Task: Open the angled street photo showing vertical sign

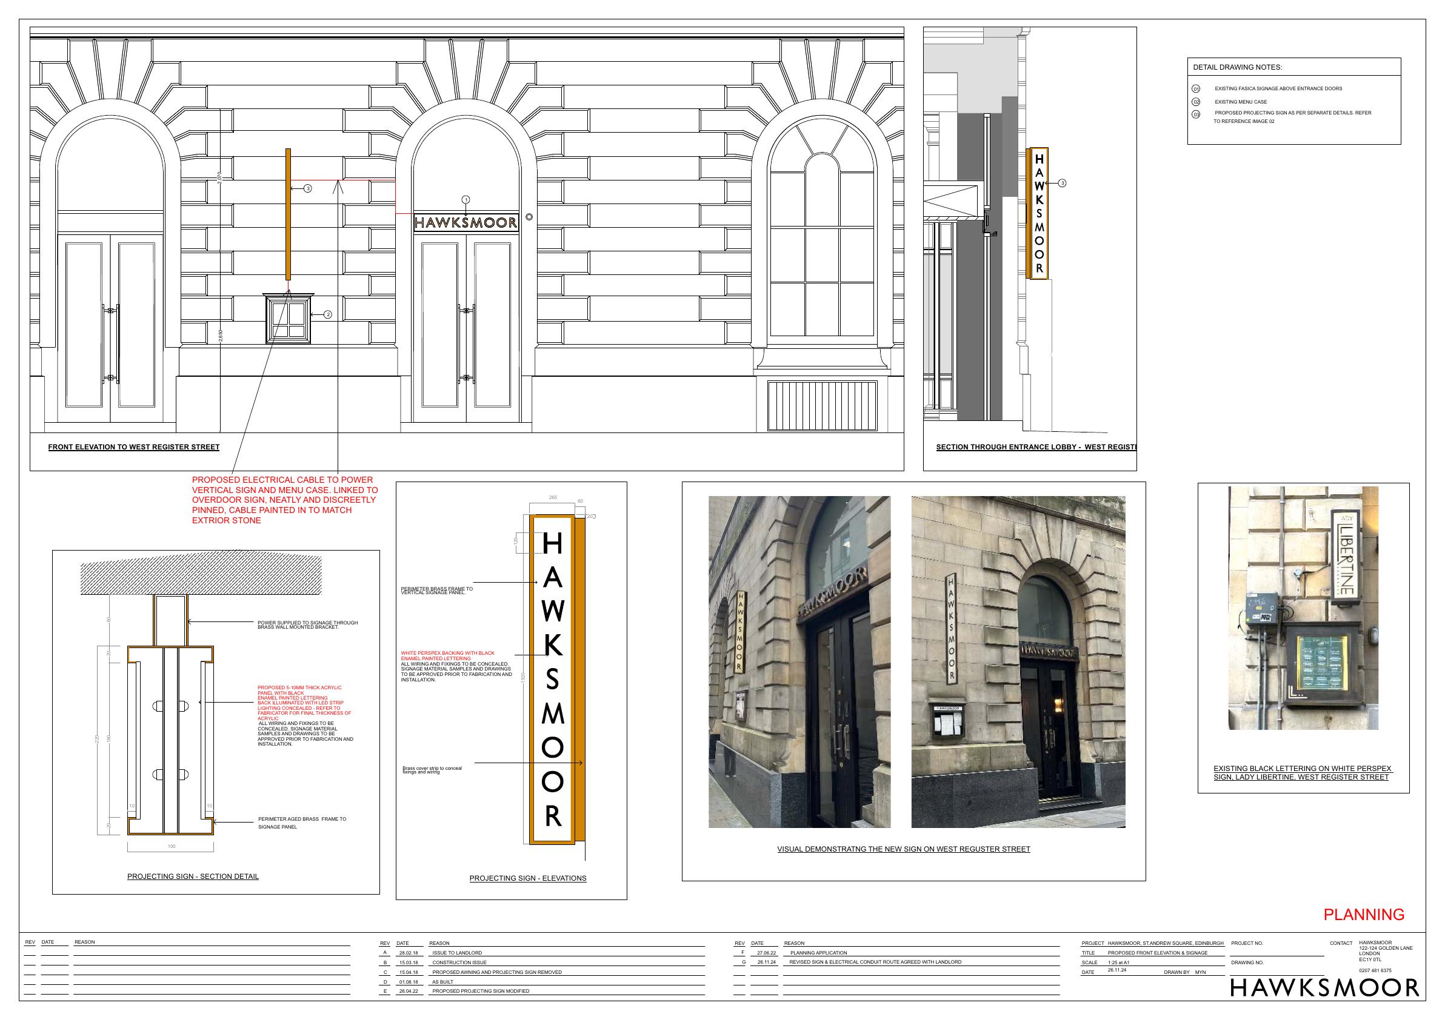Action: click(x=799, y=661)
